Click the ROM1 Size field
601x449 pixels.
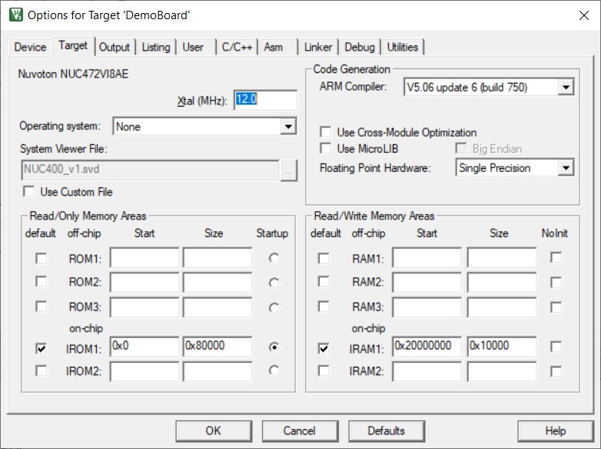pyautogui.click(x=217, y=258)
